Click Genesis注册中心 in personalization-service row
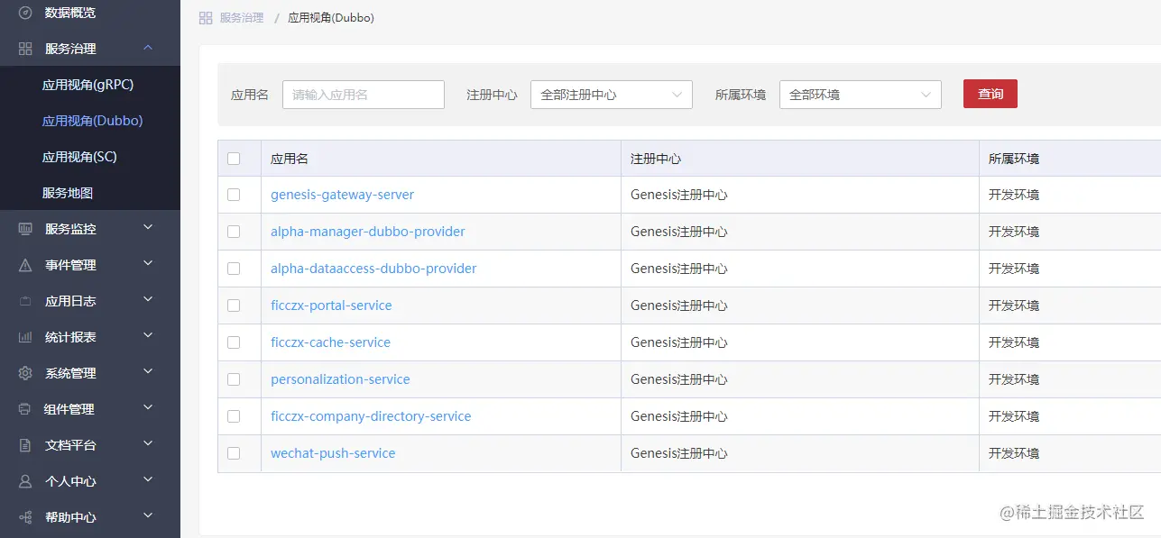 click(x=679, y=379)
